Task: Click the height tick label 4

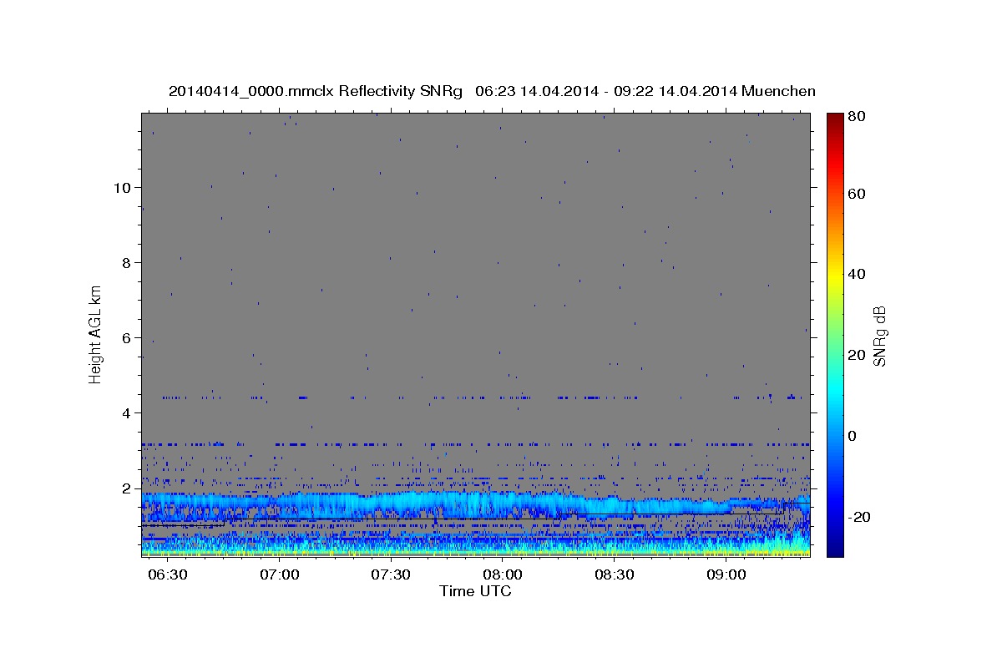Action: 128,412
